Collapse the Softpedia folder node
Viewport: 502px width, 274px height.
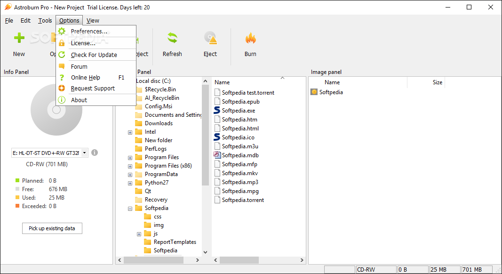click(x=130, y=209)
